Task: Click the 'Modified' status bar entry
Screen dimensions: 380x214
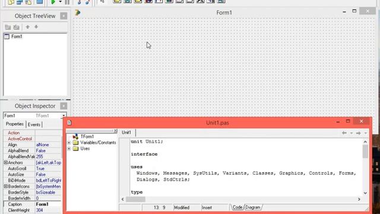Action: [182, 207]
